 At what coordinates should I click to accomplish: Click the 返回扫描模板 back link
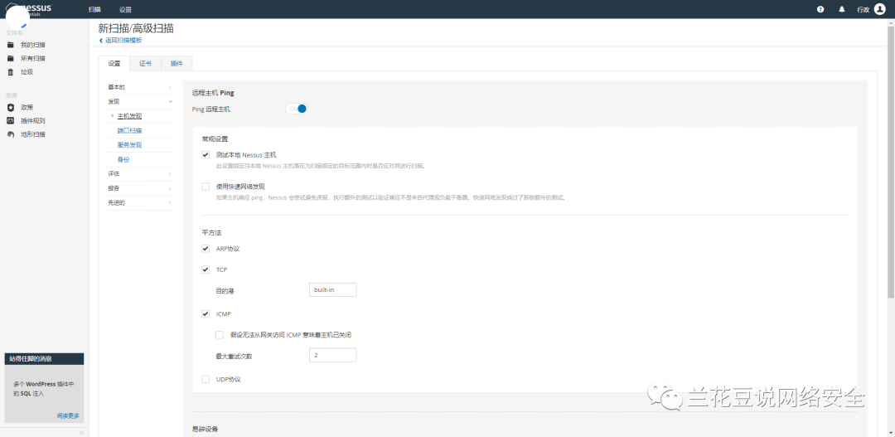point(121,40)
